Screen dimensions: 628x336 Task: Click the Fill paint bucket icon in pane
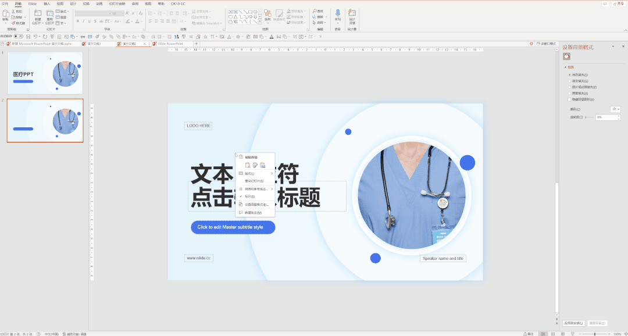566,56
